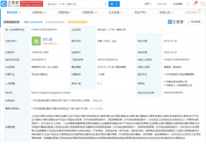Select industry value 专业技术服务业

coord(40,74)
